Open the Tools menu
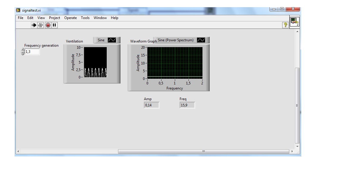This screenshot has width=361, height=173. pyautogui.click(x=85, y=18)
